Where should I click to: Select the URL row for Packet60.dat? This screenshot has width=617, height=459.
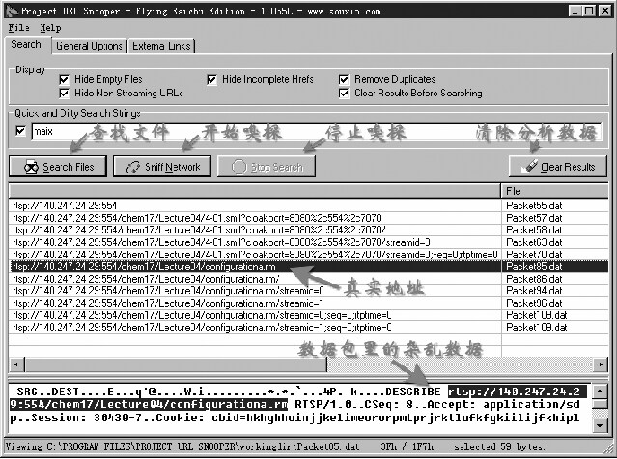pyautogui.click(x=255, y=242)
